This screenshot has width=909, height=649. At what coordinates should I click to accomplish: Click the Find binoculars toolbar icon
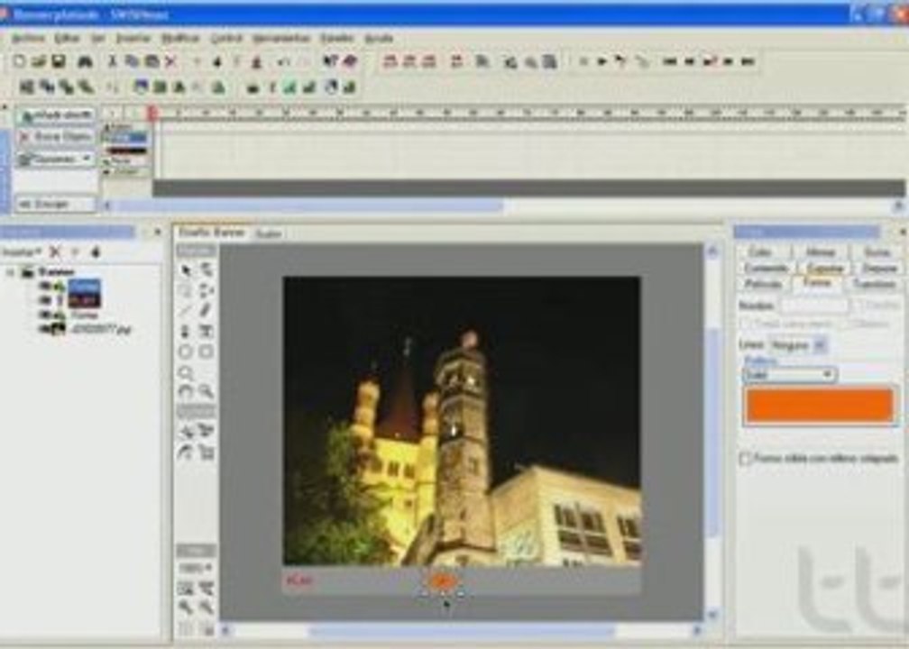click(85, 61)
